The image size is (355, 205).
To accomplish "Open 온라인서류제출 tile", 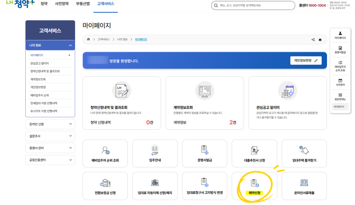I will (x=304, y=186).
